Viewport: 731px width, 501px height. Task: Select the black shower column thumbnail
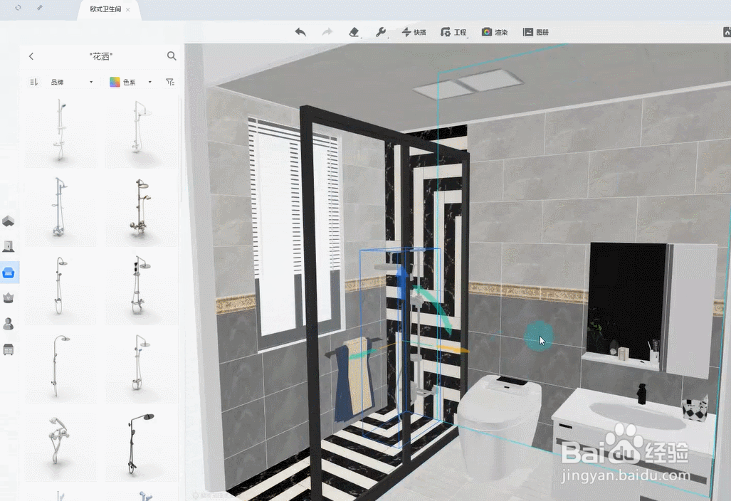click(141, 445)
